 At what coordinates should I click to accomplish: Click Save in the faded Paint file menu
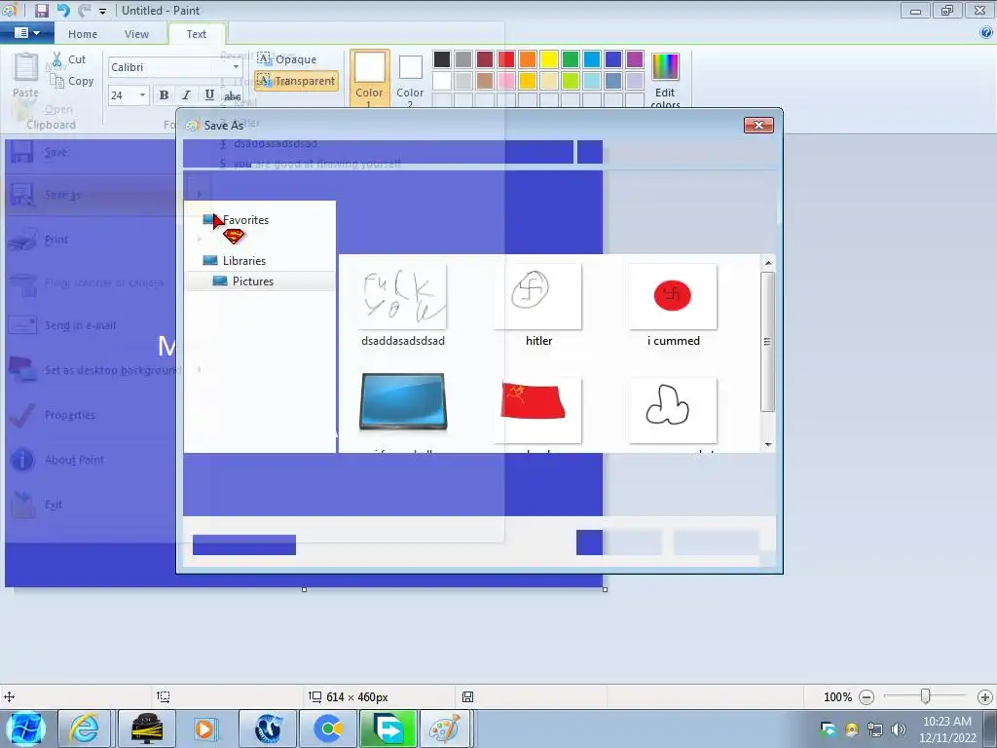(56, 153)
